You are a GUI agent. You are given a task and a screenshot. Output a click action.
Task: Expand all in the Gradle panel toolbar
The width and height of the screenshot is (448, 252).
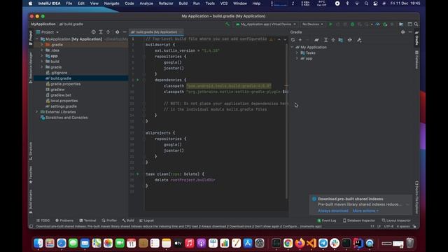coord(325,40)
